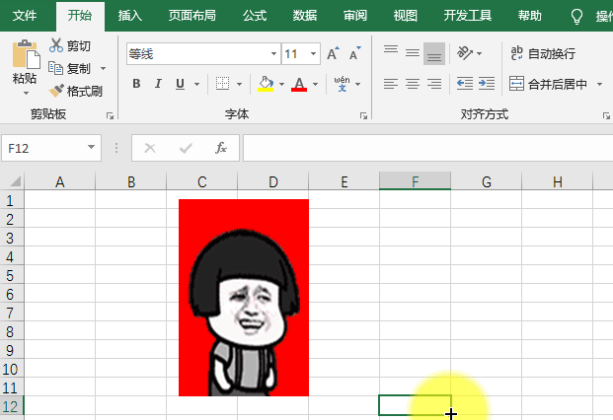Cancel entry with the X icon
The height and width of the screenshot is (420, 613).
click(x=150, y=148)
